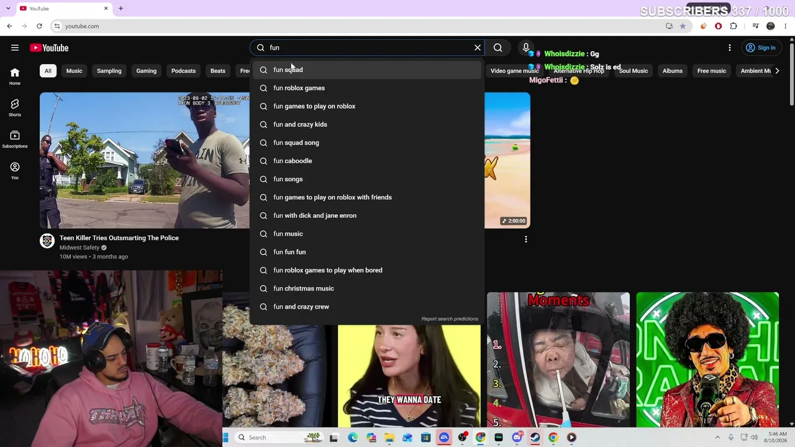Image resolution: width=795 pixels, height=447 pixels.
Task: Open Steam from the taskbar
Action: tap(535, 438)
